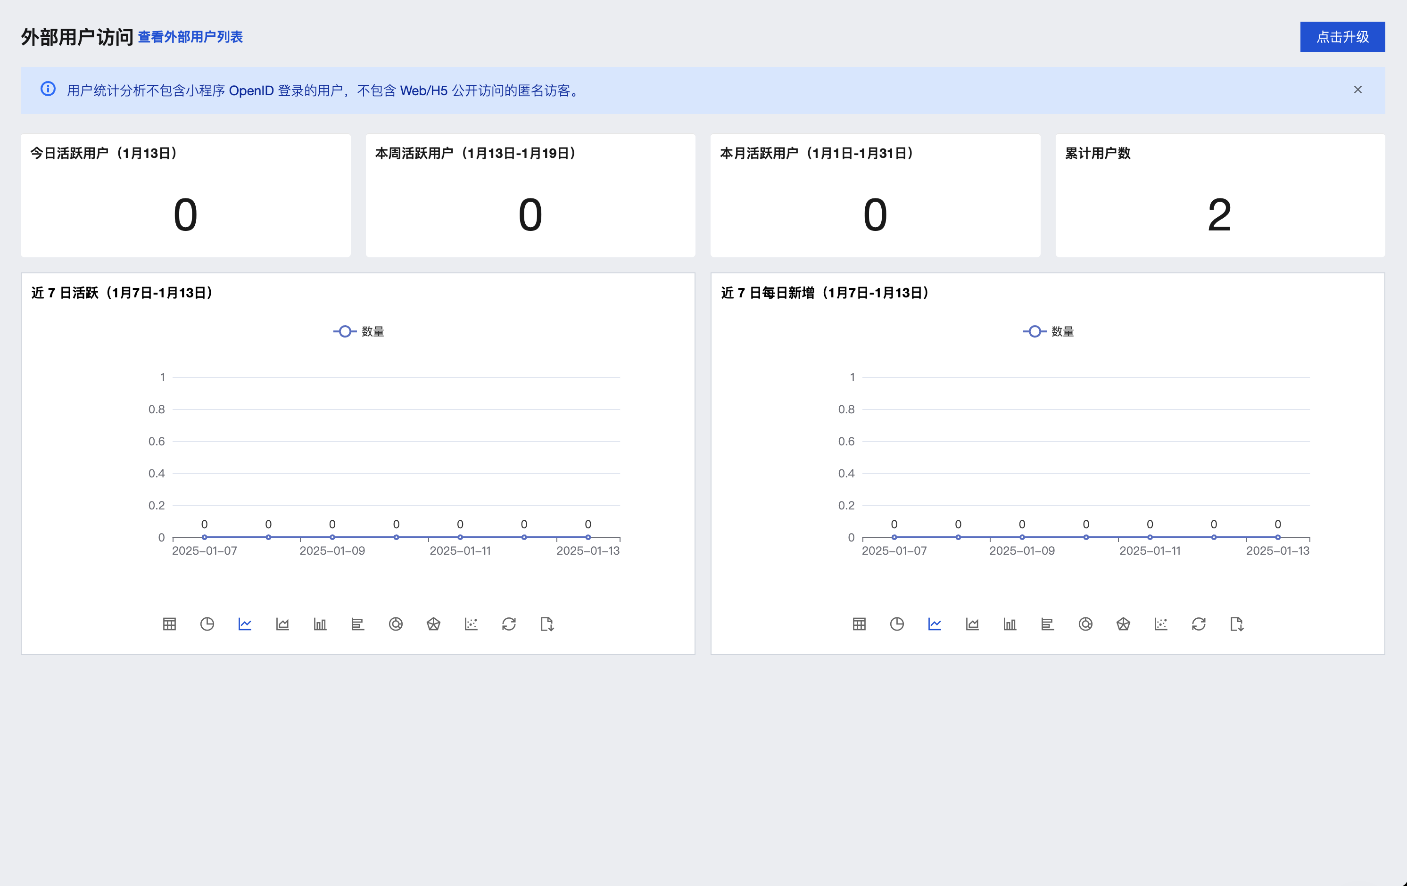Click the 外部用户访问 page heading
This screenshot has width=1407, height=886.
coord(77,37)
